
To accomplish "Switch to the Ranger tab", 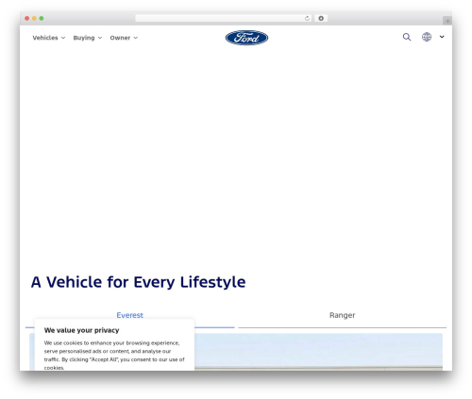I will click(x=342, y=315).
